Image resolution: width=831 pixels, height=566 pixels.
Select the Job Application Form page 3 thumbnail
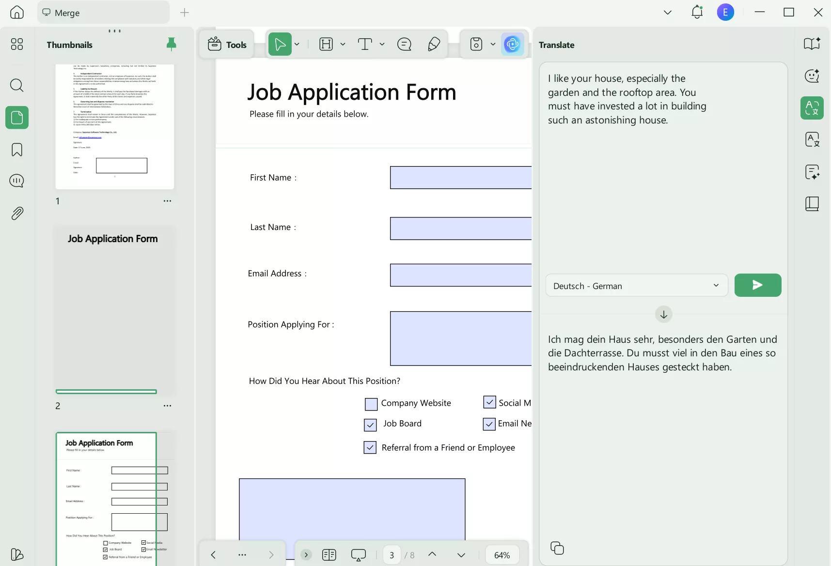pos(115,499)
